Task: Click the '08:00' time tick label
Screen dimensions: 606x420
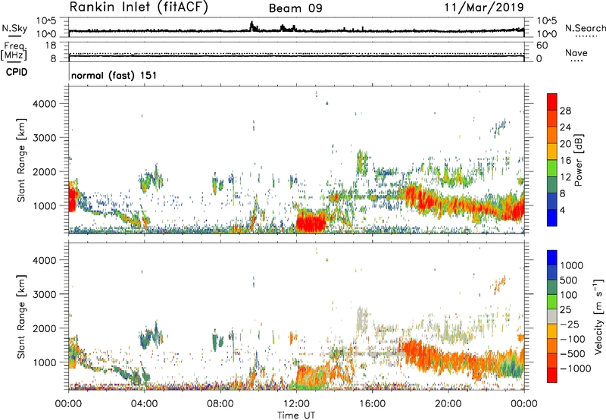Action: click(220, 404)
